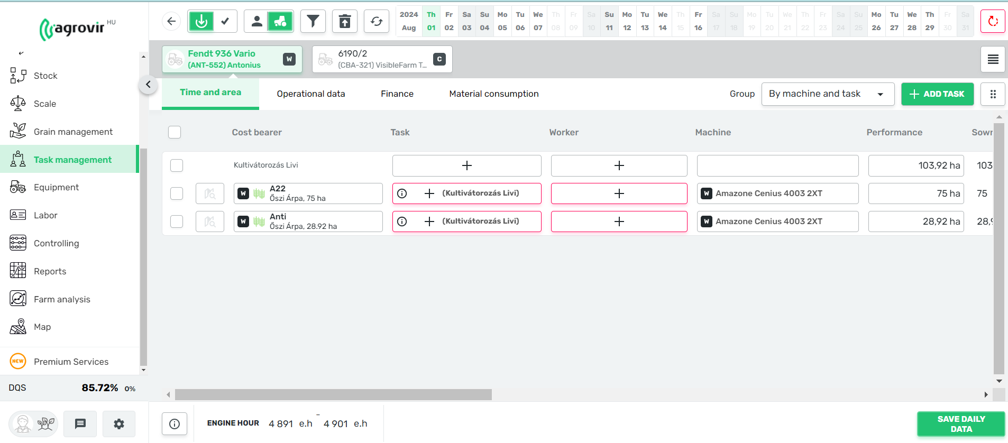Click the trash delete icon in toolbar
Screen dimensions: 1008x443
coord(345,21)
